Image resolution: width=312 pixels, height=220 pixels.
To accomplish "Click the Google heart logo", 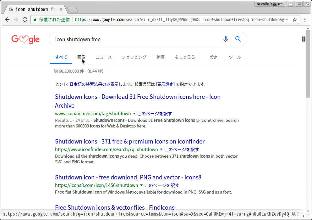I will pos(25,39).
